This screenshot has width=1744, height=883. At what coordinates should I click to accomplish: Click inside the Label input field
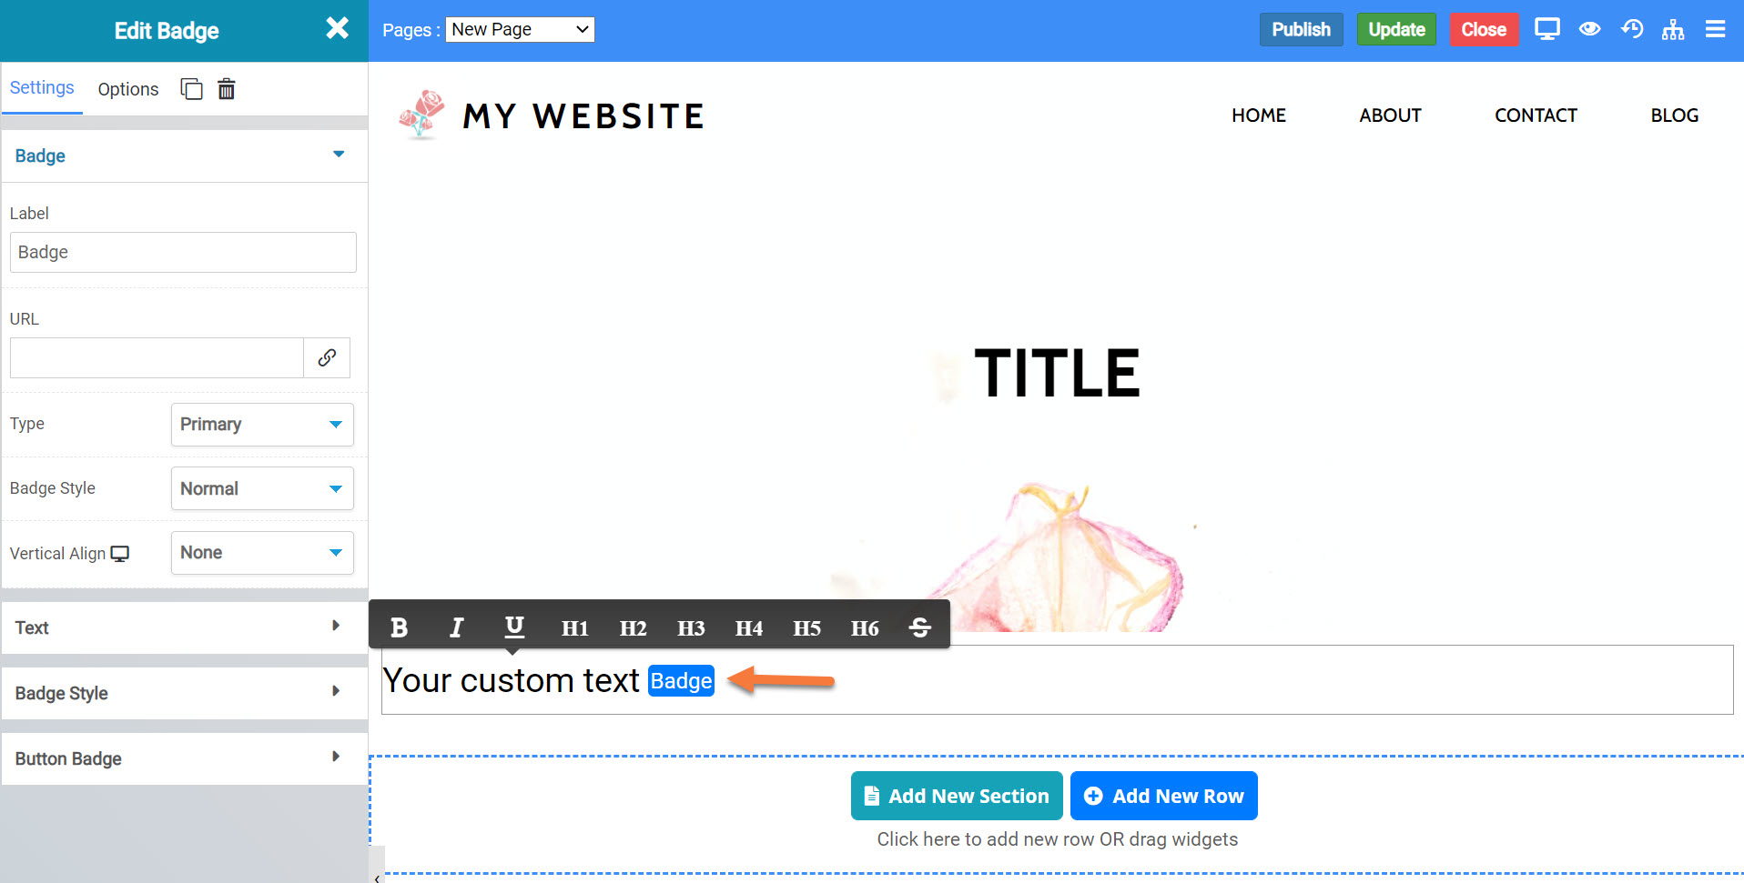183,253
